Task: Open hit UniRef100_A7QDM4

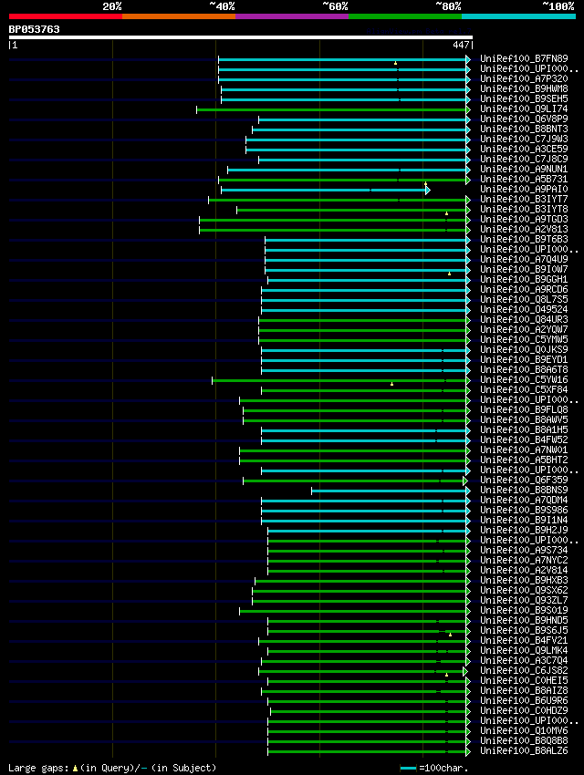Action: tap(524, 500)
